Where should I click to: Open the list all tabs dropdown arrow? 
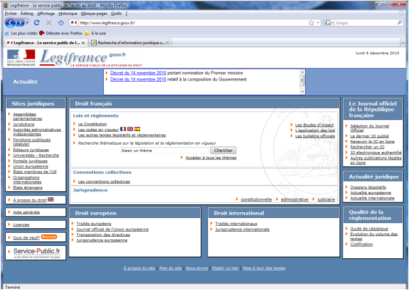(x=403, y=43)
